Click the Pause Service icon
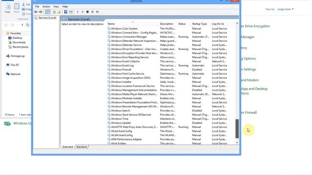 [x=93, y=12]
